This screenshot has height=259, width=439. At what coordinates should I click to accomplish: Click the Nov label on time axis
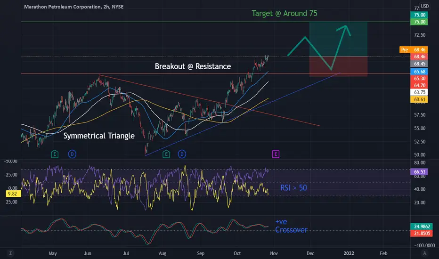click(274, 253)
